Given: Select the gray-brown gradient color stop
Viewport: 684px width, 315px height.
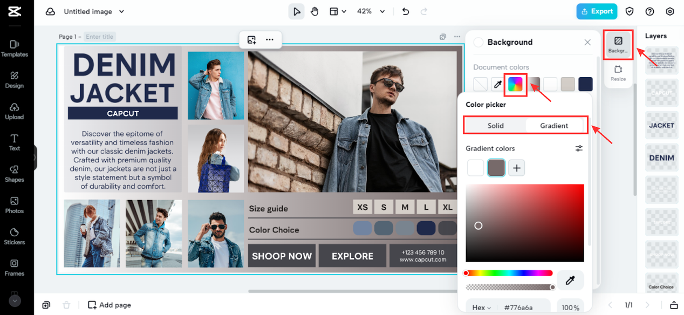Looking at the screenshot, I should tap(496, 168).
